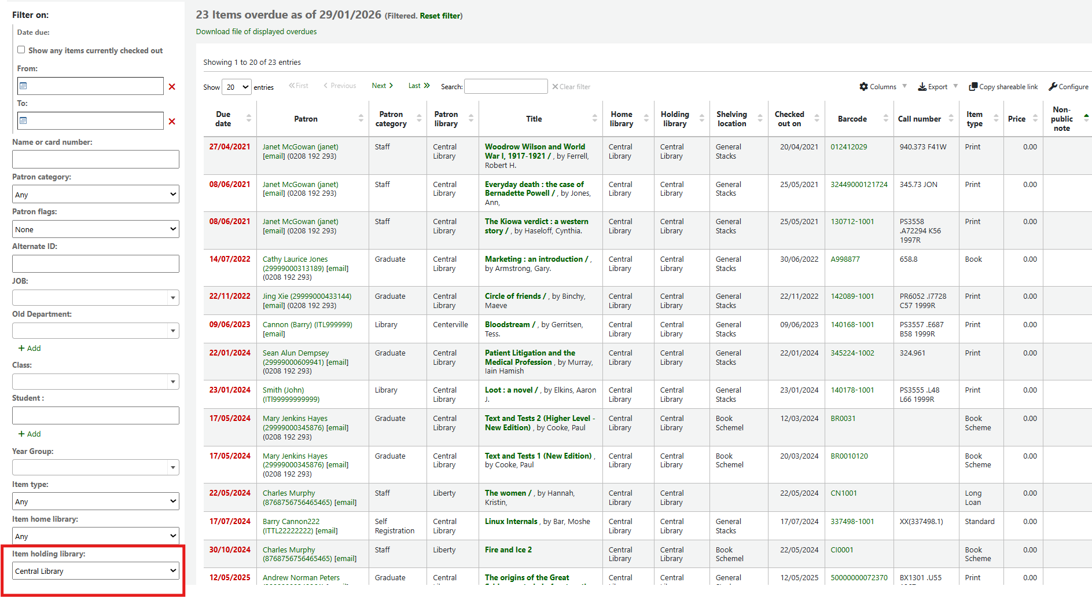
Task: Change entries shown per page dropdown
Action: 237,87
